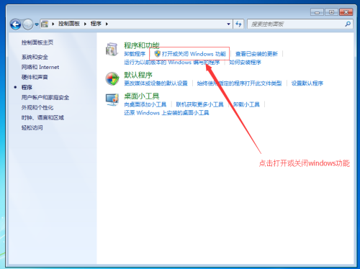Close the Control Panel window
The height and width of the screenshot is (269, 360).
pyautogui.click(x=346, y=12)
